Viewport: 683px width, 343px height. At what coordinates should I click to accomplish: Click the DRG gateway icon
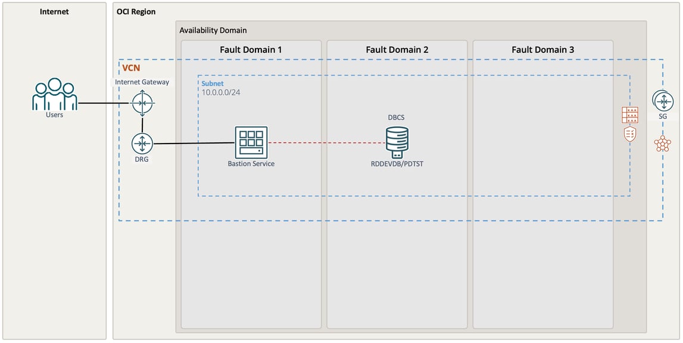click(142, 144)
